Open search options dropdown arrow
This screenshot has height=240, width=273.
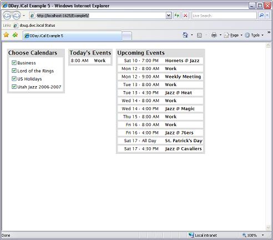pos(267,16)
